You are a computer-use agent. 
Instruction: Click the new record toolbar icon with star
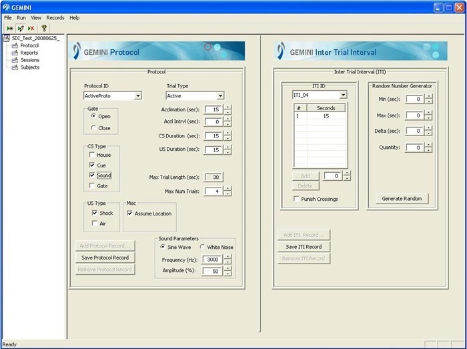pyautogui.click(x=9, y=28)
